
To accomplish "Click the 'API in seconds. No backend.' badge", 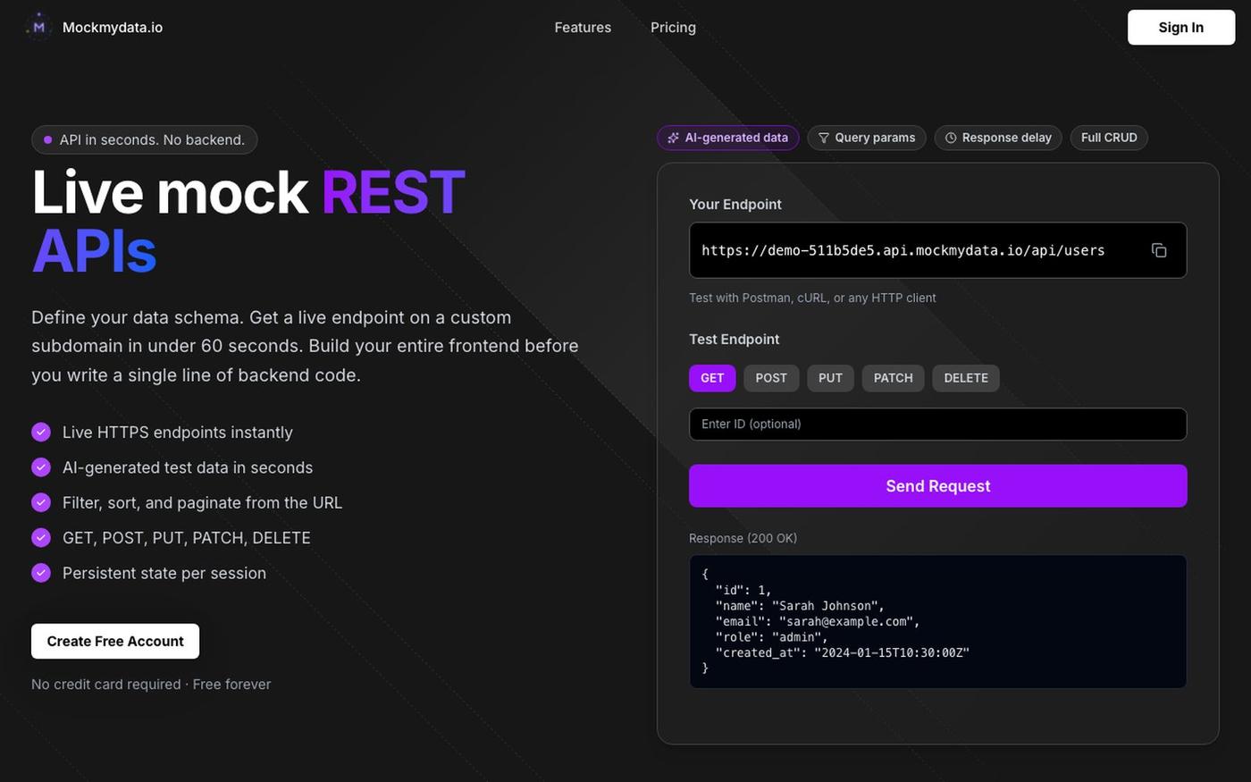I will [x=144, y=139].
